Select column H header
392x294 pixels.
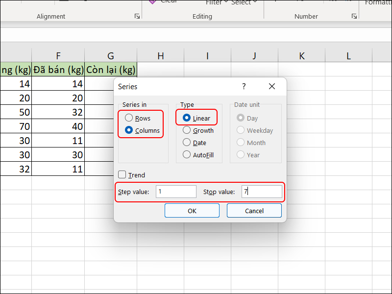[160, 56]
